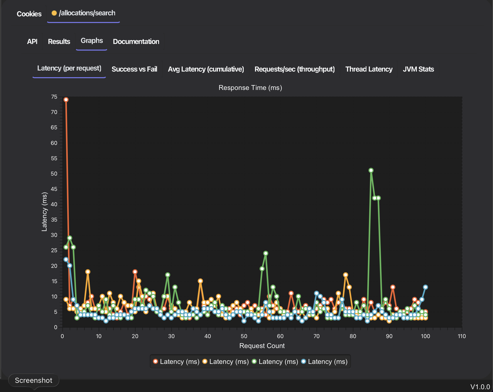Select the Latency (per request) tab

pyautogui.click(x=69, y=68)
